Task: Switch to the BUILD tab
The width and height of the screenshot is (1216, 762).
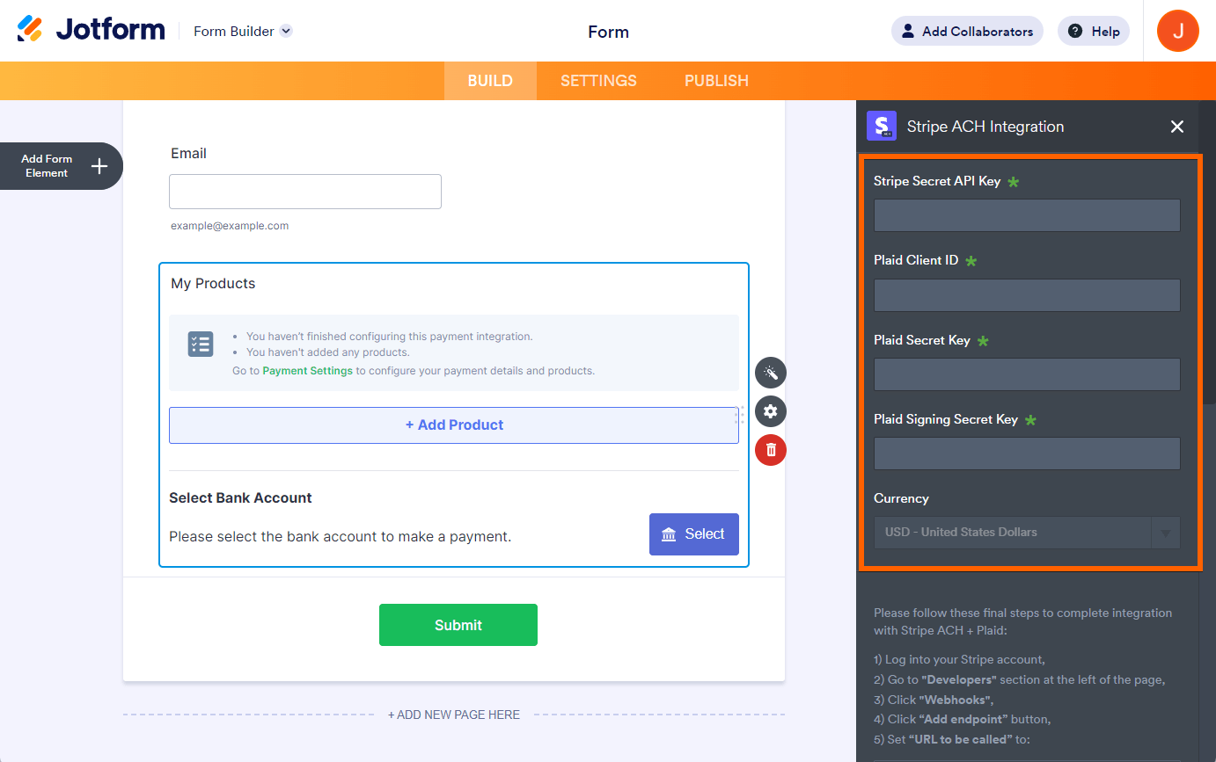Action: 490,81
